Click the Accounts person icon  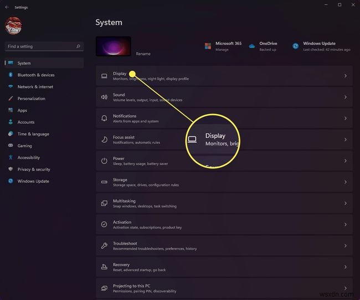click(11, 122)
